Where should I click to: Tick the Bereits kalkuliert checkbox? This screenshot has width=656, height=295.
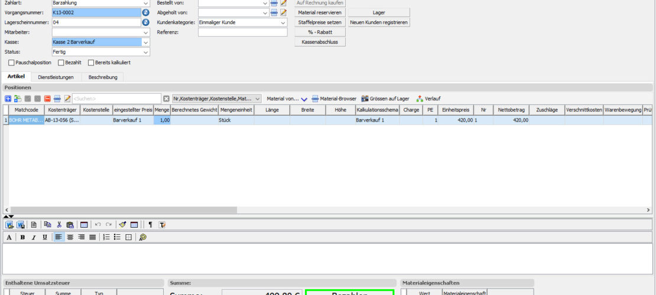[x=91, y=63]
